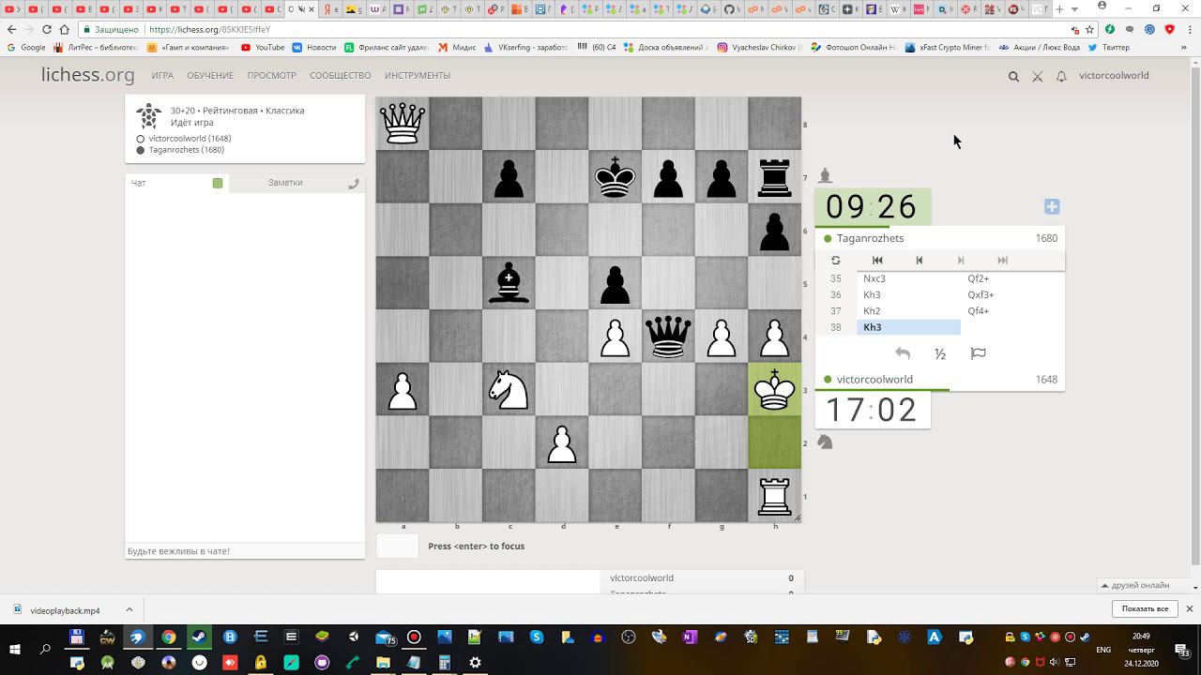Image resolution: width=1201 pixels, height=675 pixels.
Task: Open the YouTube bookmark
Action: [263, 47]
